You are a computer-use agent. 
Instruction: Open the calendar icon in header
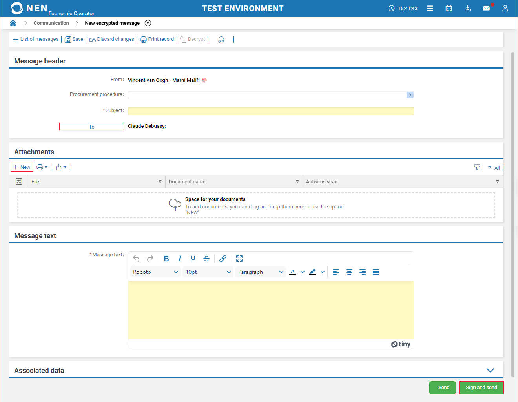(449, 8)
